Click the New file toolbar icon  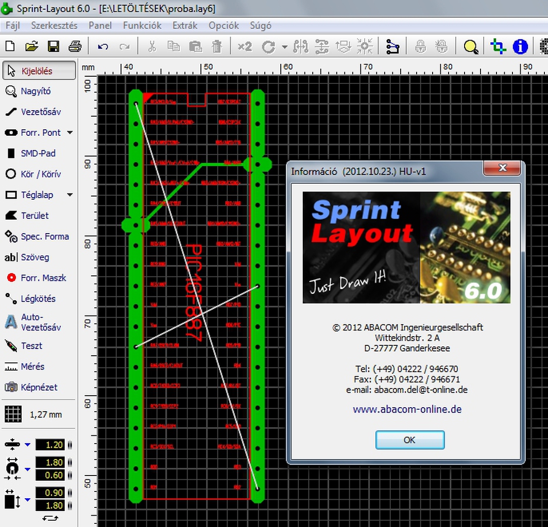click(10, 46)
